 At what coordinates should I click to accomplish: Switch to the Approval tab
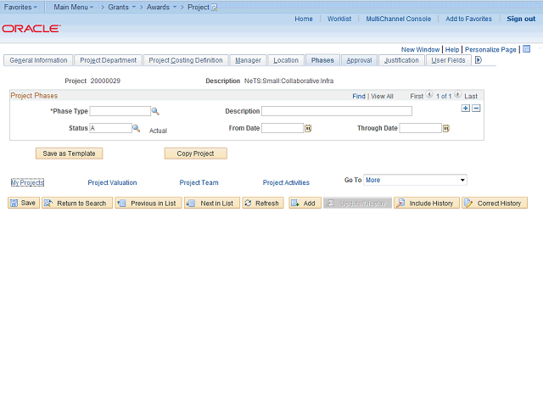click(x=359, y=60)
